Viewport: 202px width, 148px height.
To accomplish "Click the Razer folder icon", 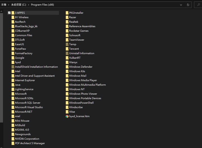I will point(67,17).
